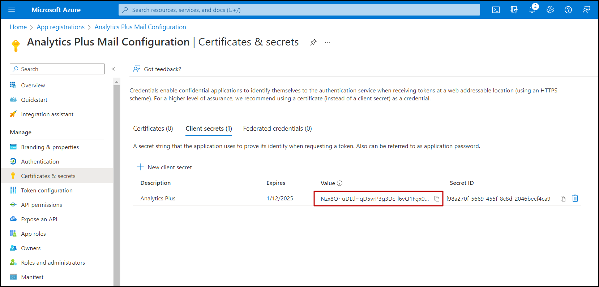Open the Help question mark icon
Viewport: 599px width, 287px height.
click(x=568, y=10)
